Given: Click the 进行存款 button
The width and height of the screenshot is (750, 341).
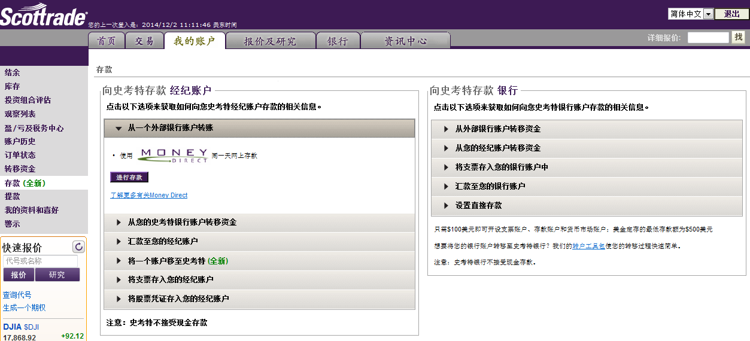Looking at the screenshot, I should [x=129, y=178].
